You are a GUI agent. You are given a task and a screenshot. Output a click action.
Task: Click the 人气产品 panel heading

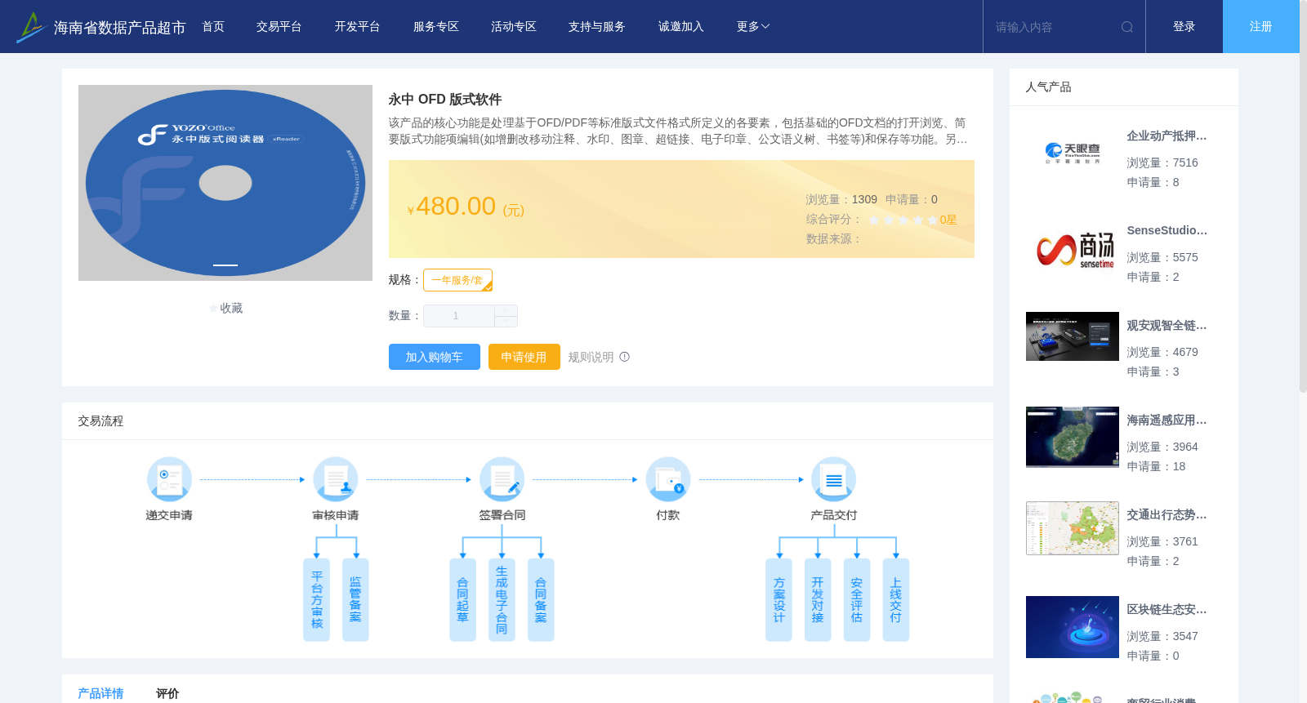[x=1048, y=87]
